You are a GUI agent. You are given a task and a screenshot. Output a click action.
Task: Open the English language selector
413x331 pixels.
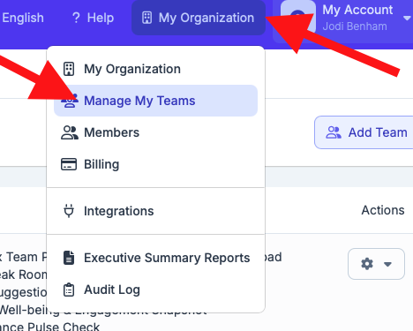coord(23,18)
